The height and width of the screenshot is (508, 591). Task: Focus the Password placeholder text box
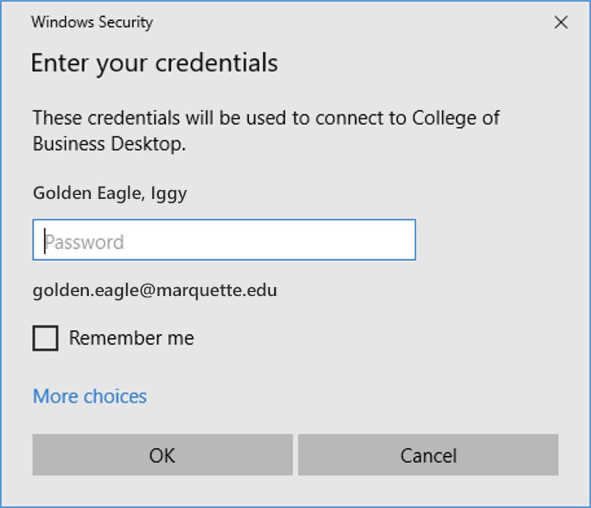(224, 240)
